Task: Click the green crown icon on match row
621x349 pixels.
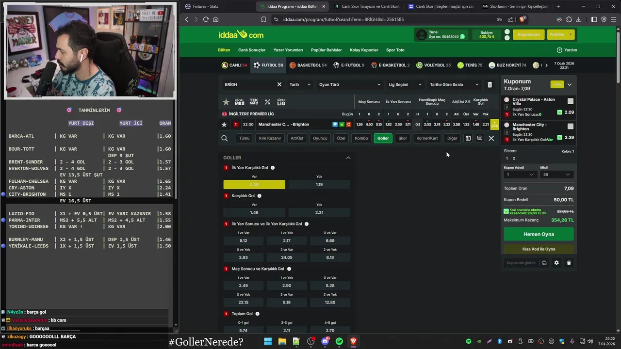Action: (x=342, y=125)
